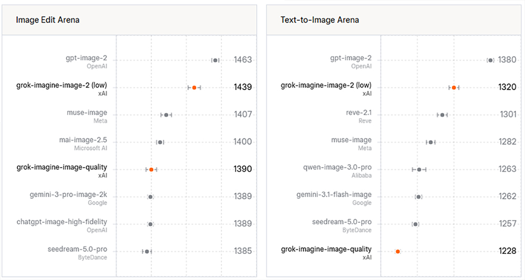525x280 pixels.
Task: Click muse-image data point in Text-to-Image Arena
Action: point(431,142)
